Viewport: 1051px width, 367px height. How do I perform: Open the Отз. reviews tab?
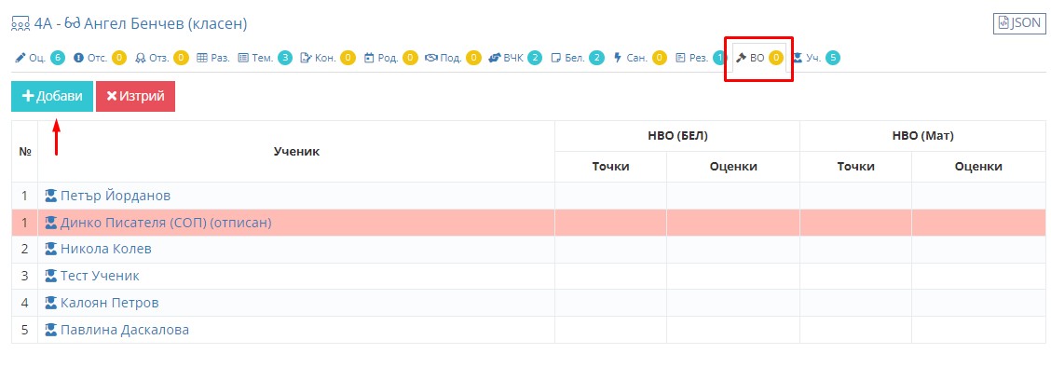(x=161, y=59)
